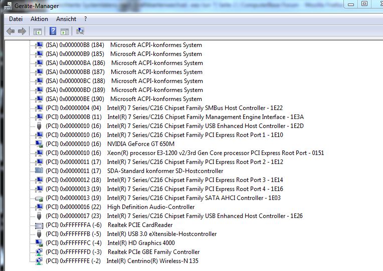The image size is (383, 271).
Task: Click Geräte-Manager title bar app icon
Action: click(x=8, y=6)
